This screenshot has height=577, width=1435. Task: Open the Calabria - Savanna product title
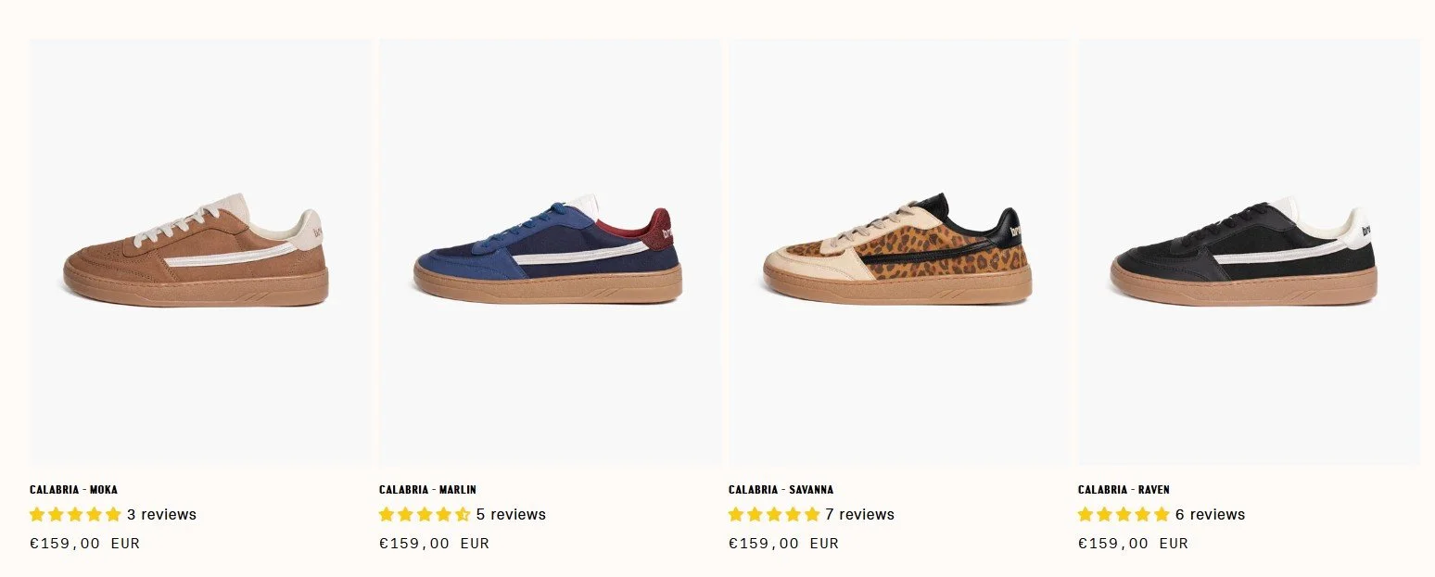pyautogui.click(x=781, y=489)
